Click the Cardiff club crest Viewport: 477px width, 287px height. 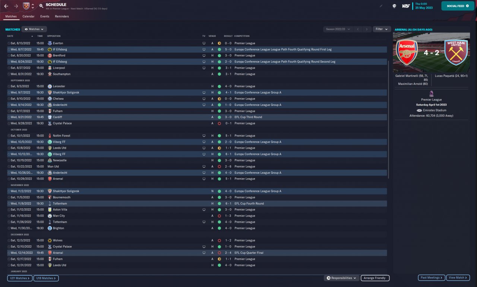click(x=50, y=117)
